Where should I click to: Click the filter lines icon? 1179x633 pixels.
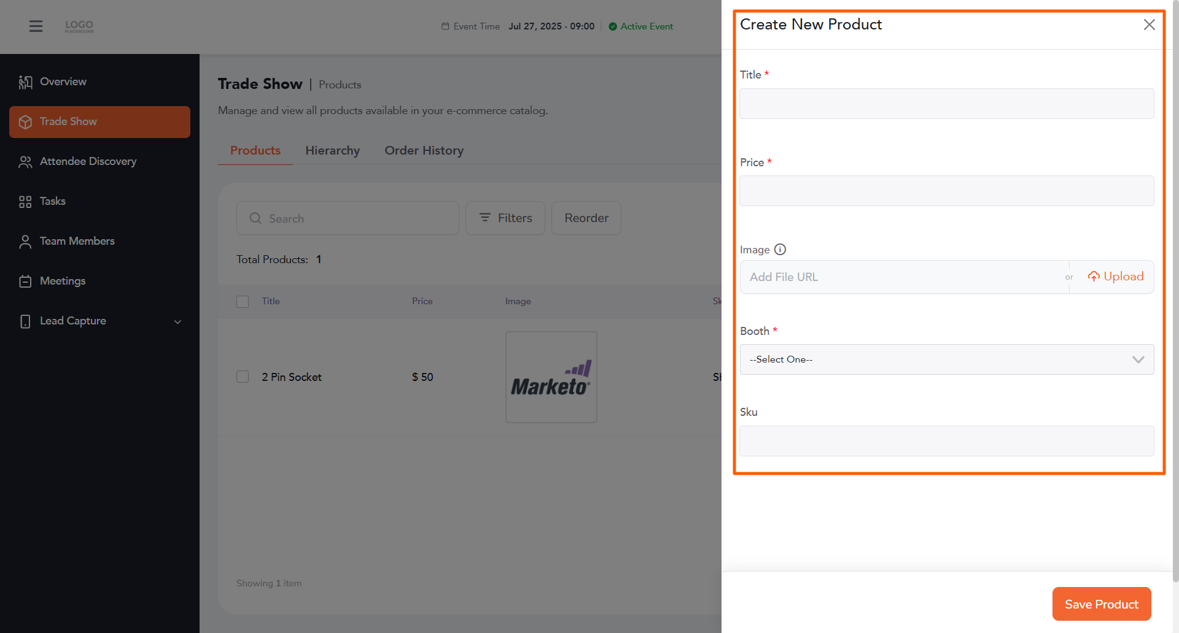coord(485,218)
